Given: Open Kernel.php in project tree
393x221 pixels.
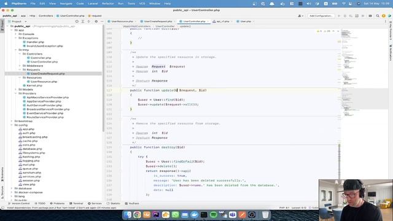Looking at the screenshot, I should click(x=33, y=85).
